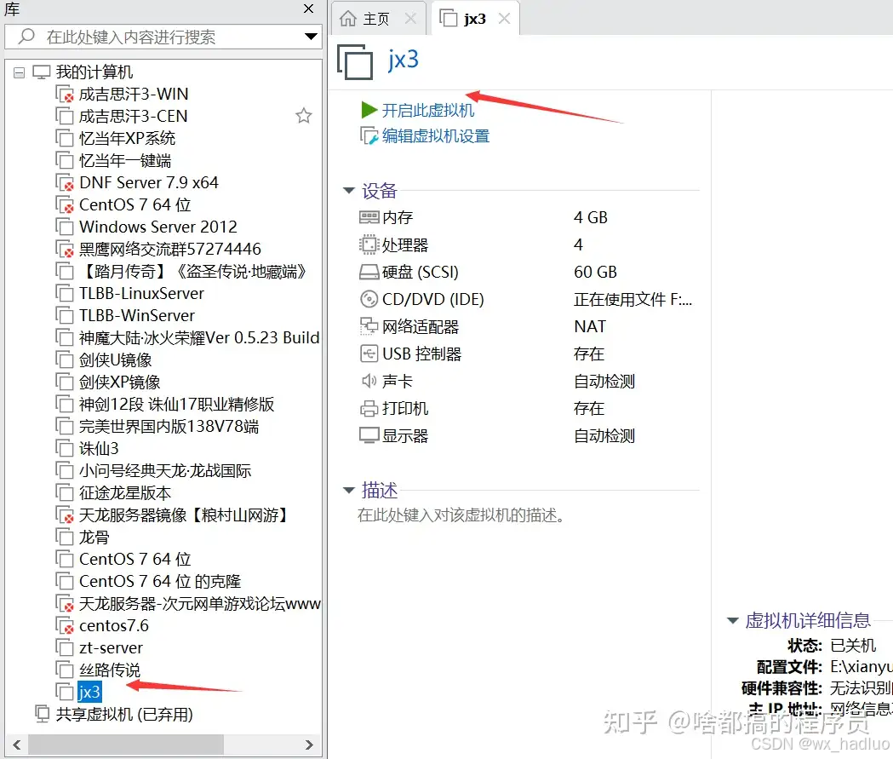
Task: Click the CD/DVD (IDE) disc icon
Action: (369, 299)
